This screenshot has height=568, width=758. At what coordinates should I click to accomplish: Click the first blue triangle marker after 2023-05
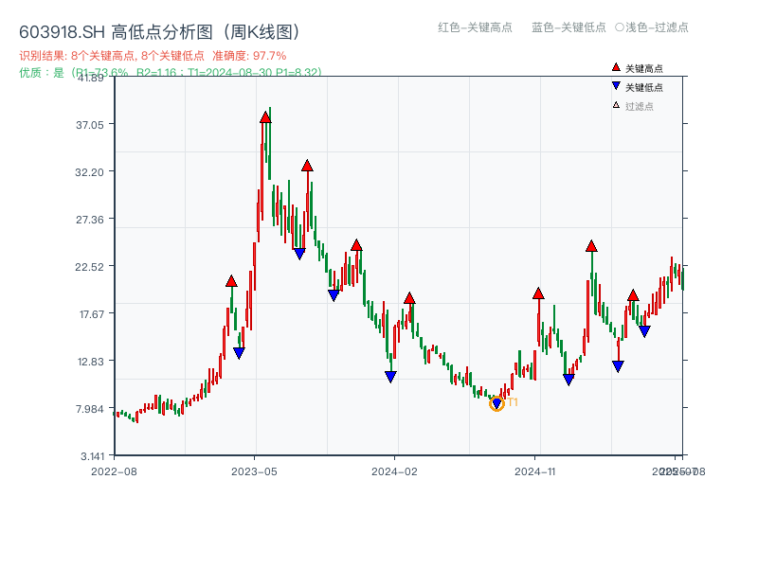[x=301, y=252]
